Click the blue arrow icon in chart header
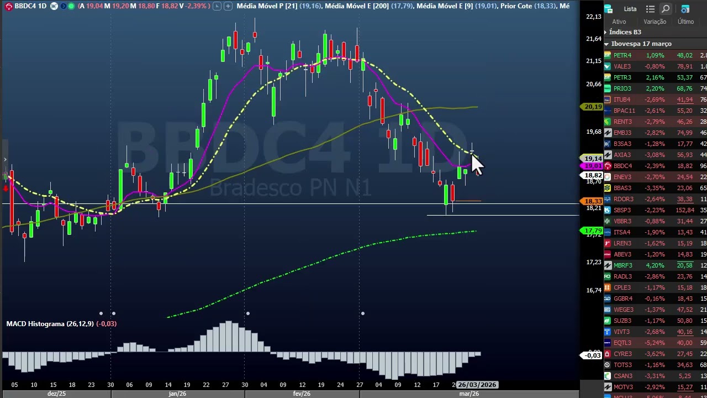 (x=62, y=6)
